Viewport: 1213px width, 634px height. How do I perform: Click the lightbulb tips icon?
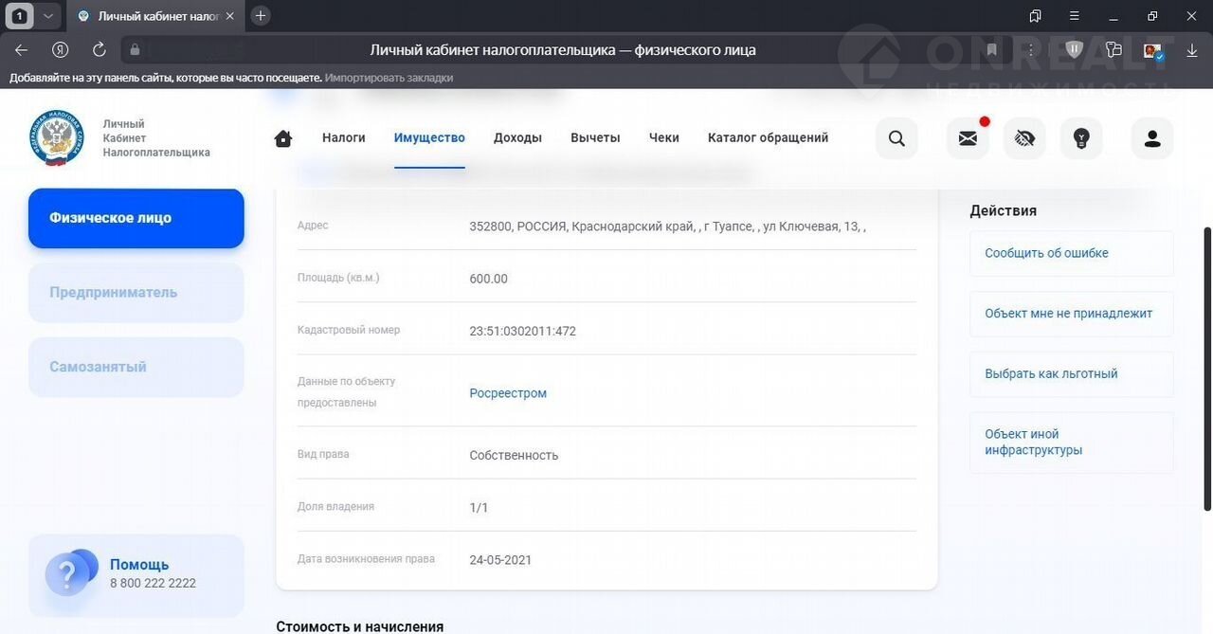pyautogui.click(x=1081, y=138)
